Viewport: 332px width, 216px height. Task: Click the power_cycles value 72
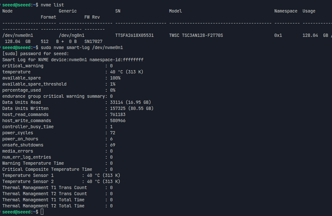113,133
